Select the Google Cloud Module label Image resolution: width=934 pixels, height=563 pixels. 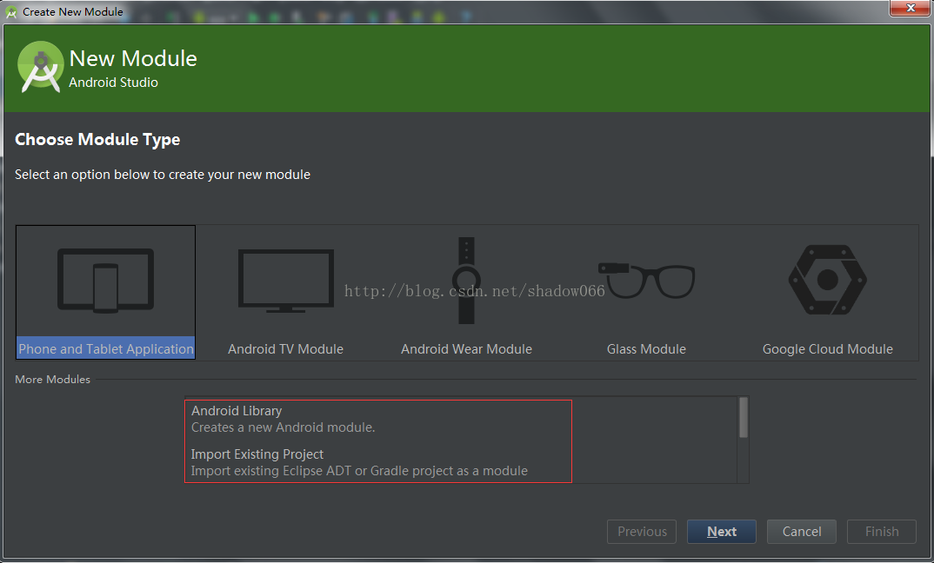point(827,348)
